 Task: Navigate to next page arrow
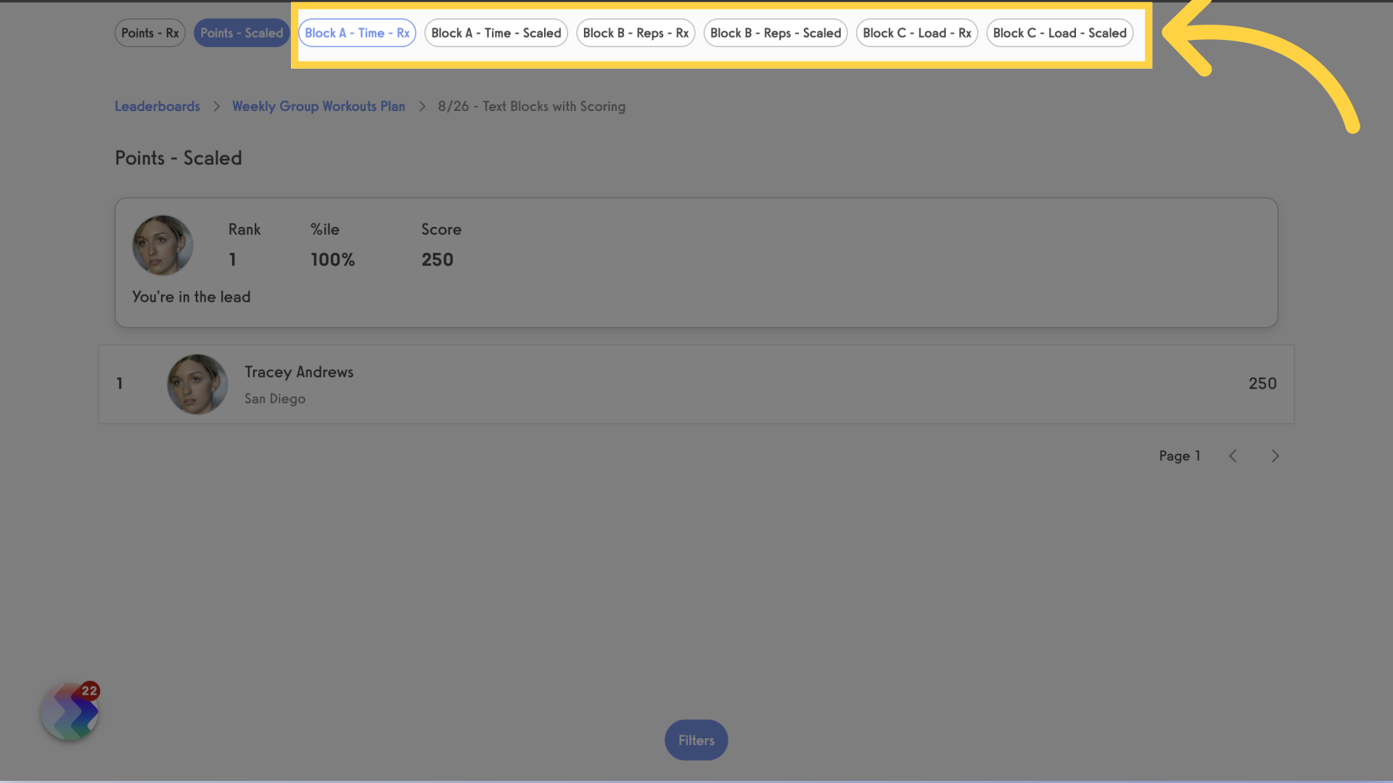pos(1275,456)
